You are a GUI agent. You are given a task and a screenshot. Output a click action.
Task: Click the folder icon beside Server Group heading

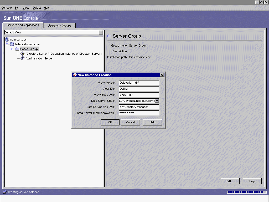pyautogui.click(x=109, y=36)
